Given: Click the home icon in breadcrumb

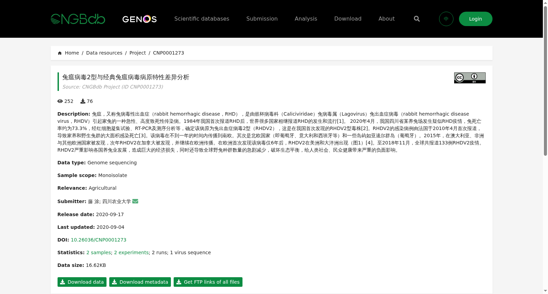Looking at the screenshot, I should click(x=60, y=53).
